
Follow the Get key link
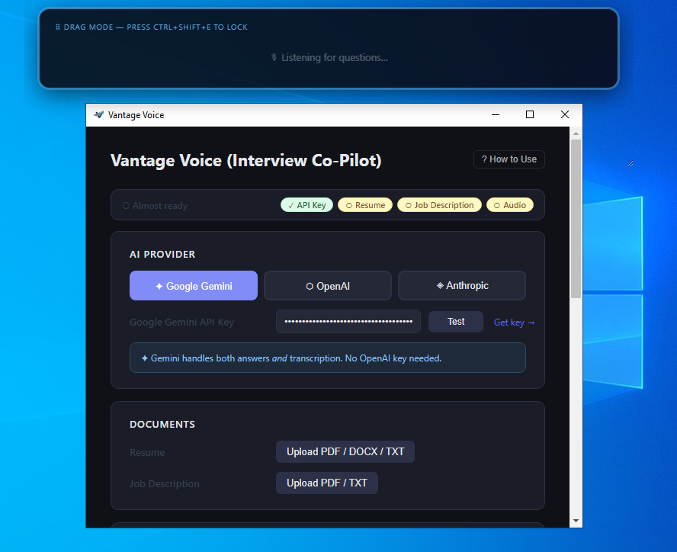pos(514,322)
